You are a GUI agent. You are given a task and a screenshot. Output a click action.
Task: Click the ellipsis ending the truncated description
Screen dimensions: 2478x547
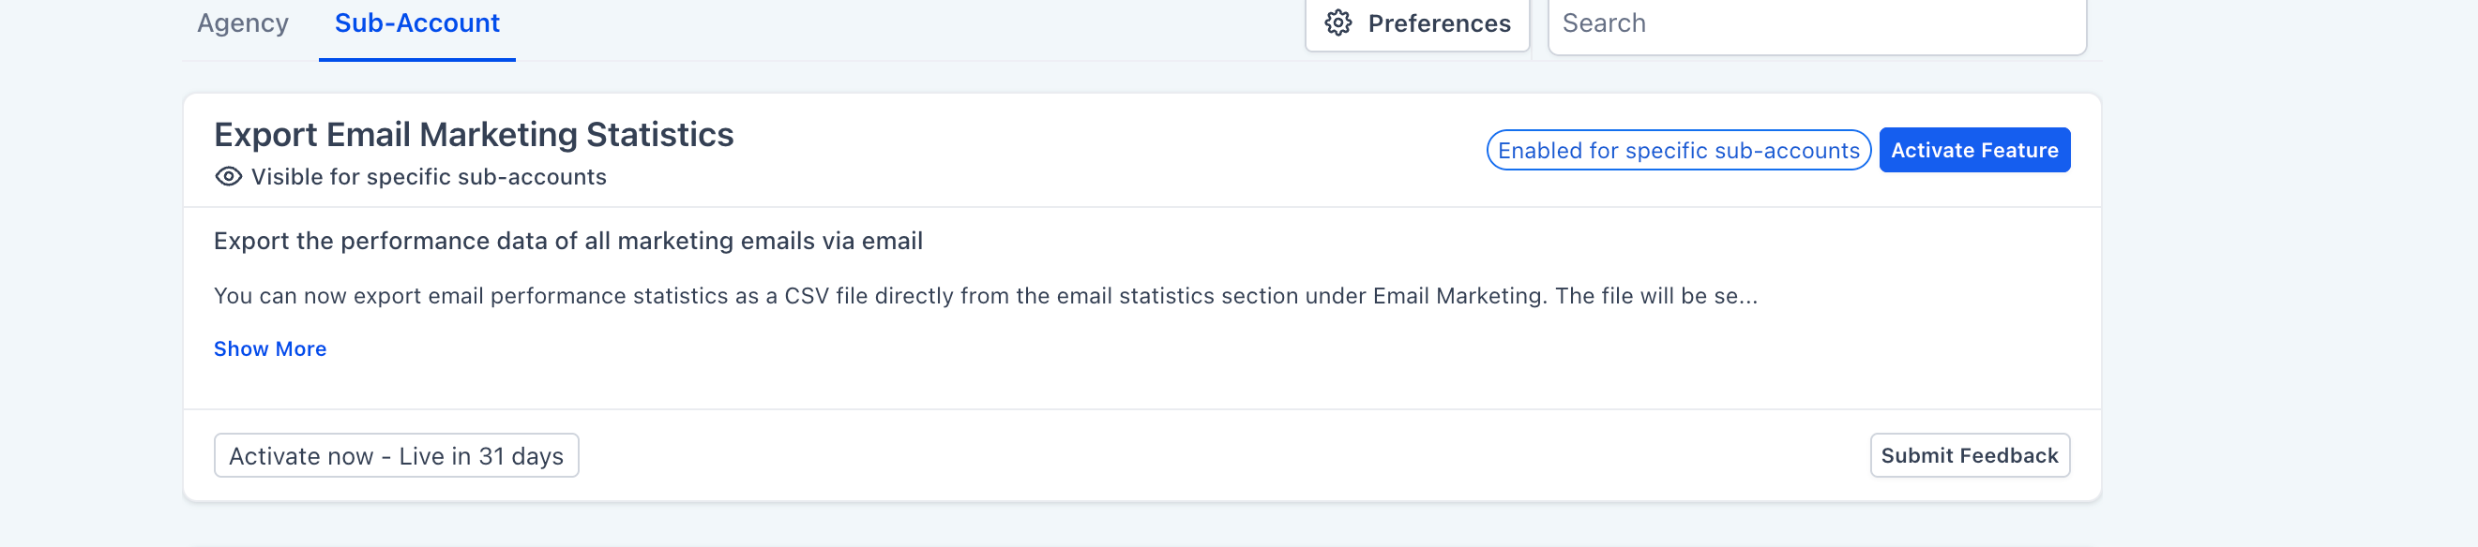1748,298
